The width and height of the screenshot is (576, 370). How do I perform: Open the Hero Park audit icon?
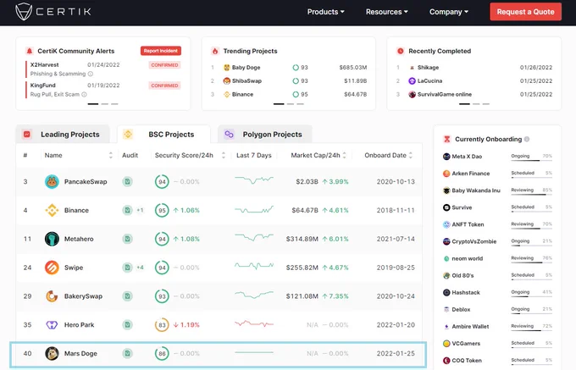pos(127,325)
